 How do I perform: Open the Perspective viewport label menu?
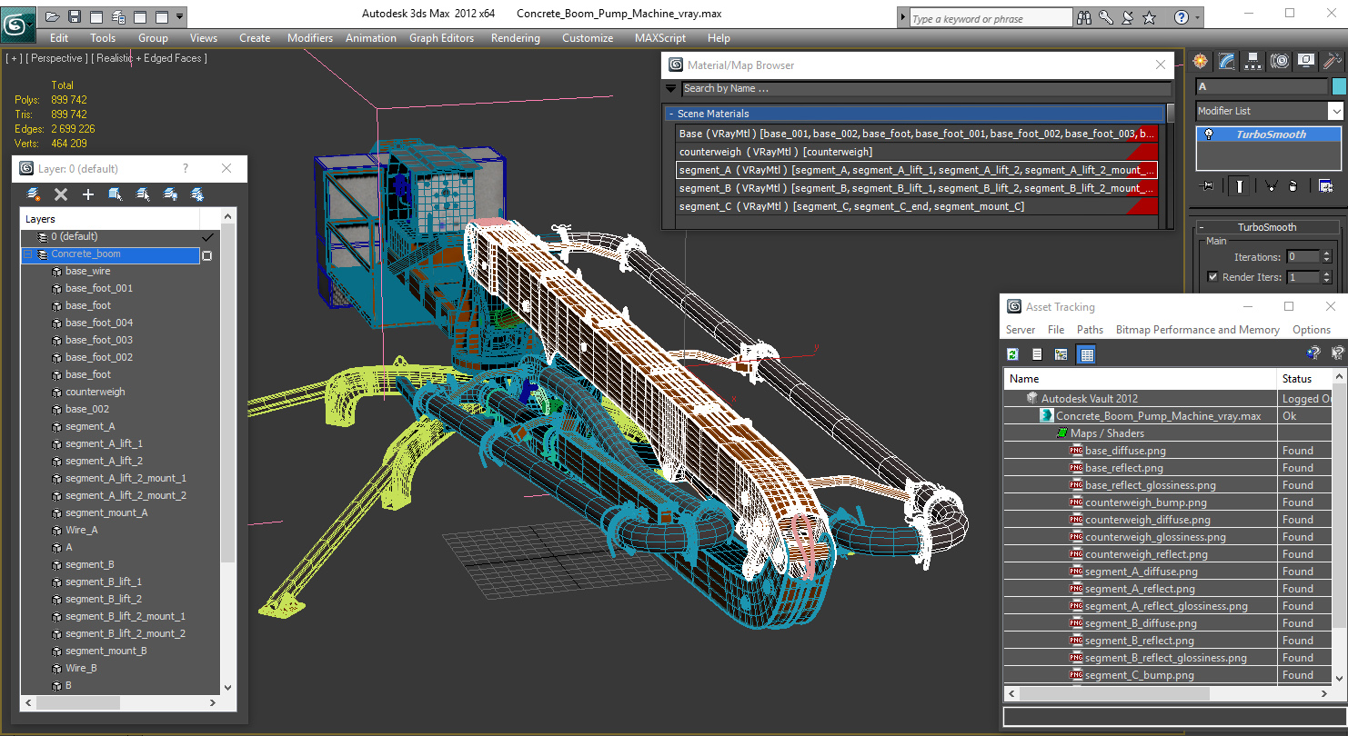[57, 58]
